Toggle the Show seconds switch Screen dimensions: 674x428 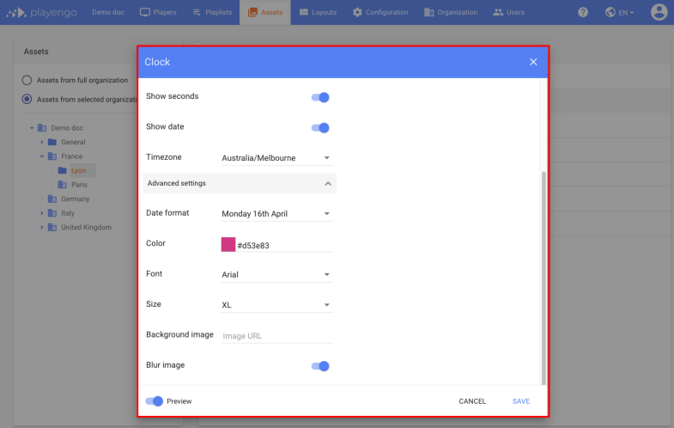click(320, 98)
